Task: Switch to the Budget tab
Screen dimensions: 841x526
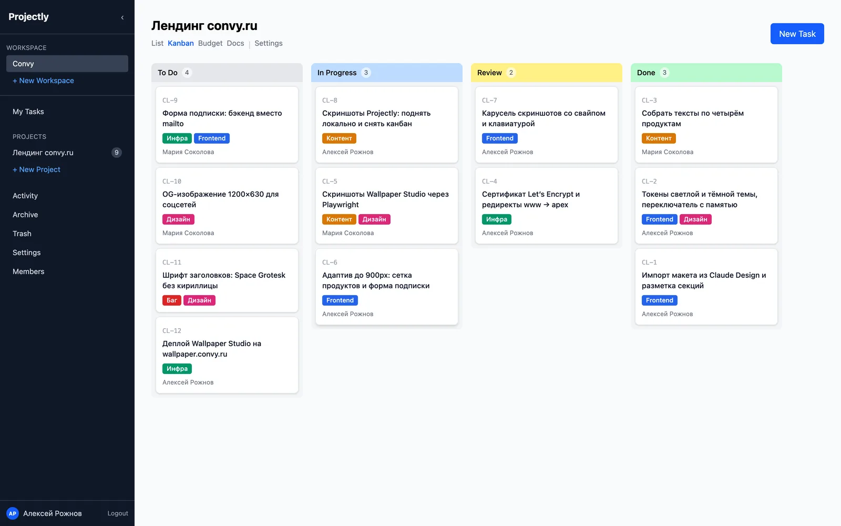Action: [x=210, y=43]
